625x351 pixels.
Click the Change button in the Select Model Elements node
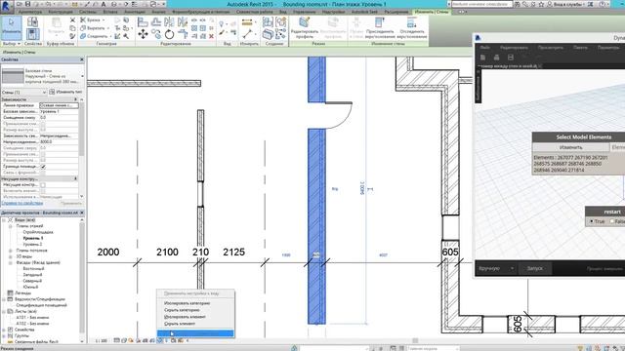point(570,147)
